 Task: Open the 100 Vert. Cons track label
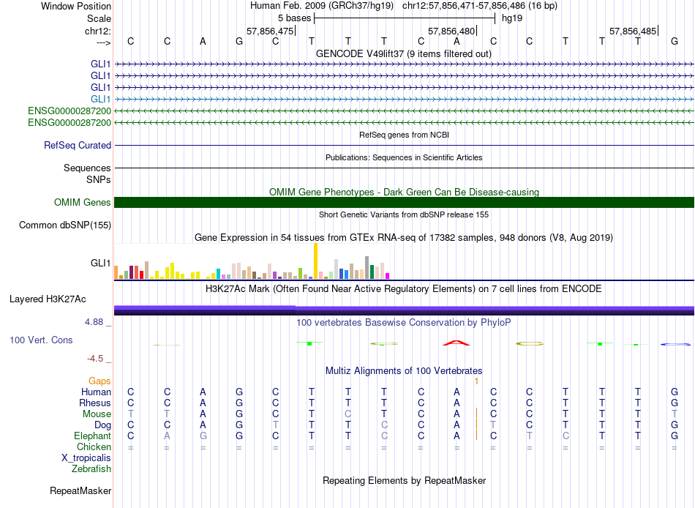41,340
